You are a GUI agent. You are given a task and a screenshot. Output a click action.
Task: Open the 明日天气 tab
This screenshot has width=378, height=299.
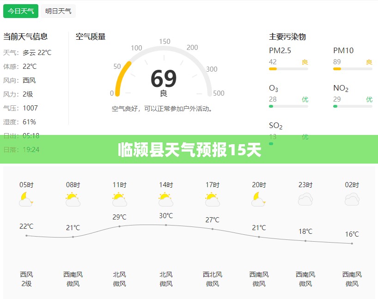click(x=58, y=11)
